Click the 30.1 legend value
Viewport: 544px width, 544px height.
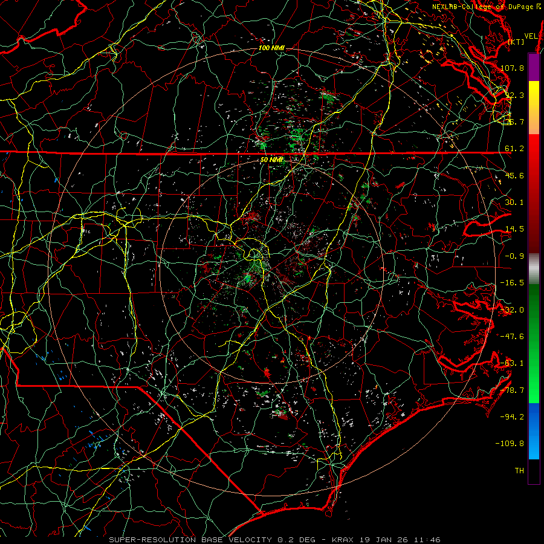click(x=514, y=202)
